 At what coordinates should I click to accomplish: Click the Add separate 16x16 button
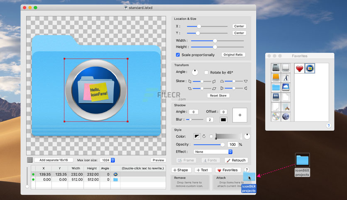click(54, 160)
